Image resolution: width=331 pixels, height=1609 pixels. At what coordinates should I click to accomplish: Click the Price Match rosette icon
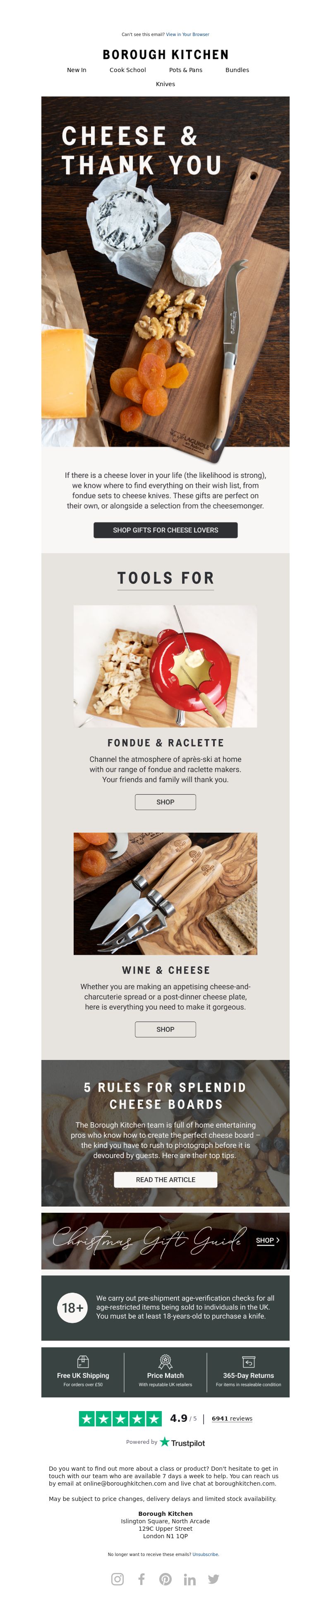coord(165,1362)
